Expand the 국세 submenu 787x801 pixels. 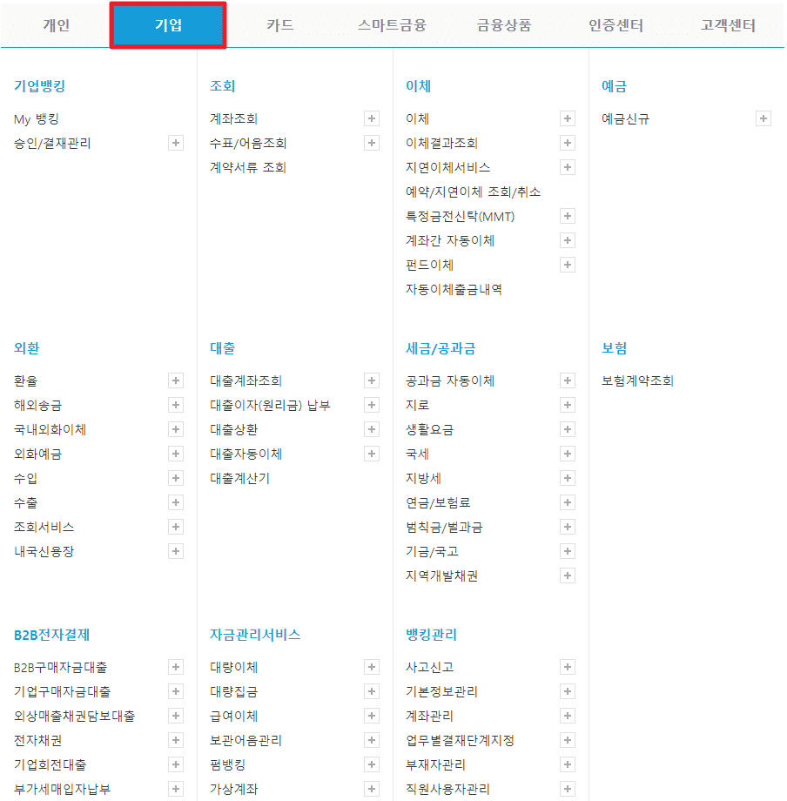point(568,454)
